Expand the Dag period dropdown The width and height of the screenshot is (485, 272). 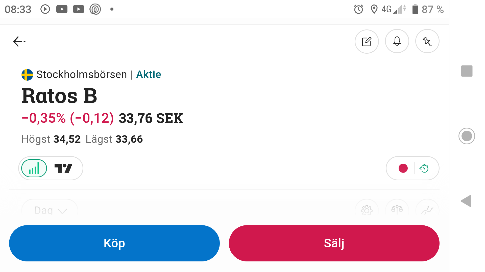pos(50,210)
